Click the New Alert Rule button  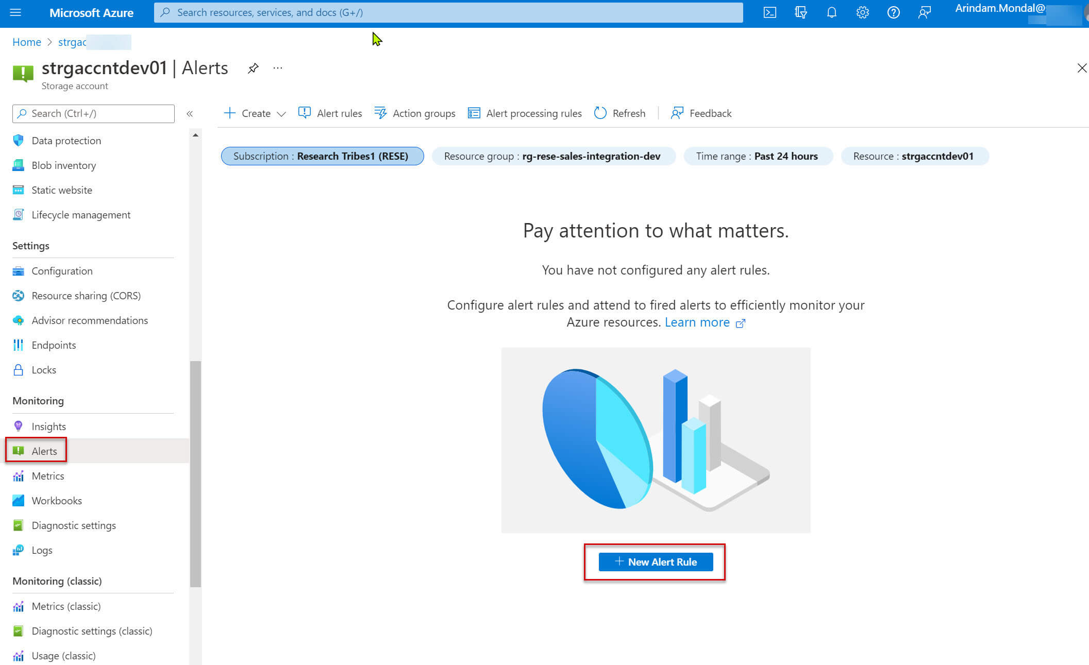pyautogui.click(x=656, y=562)
